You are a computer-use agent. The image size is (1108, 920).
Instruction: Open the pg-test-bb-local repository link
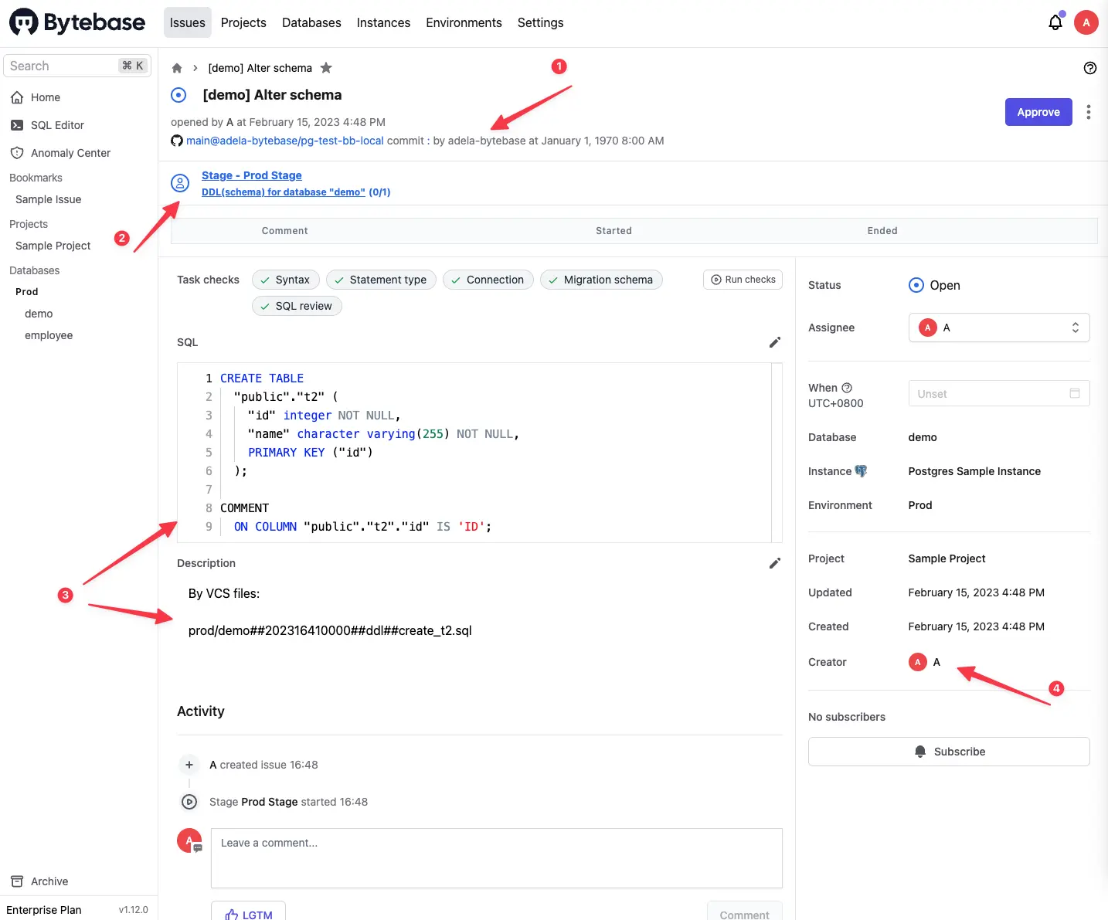pos(285,141)
